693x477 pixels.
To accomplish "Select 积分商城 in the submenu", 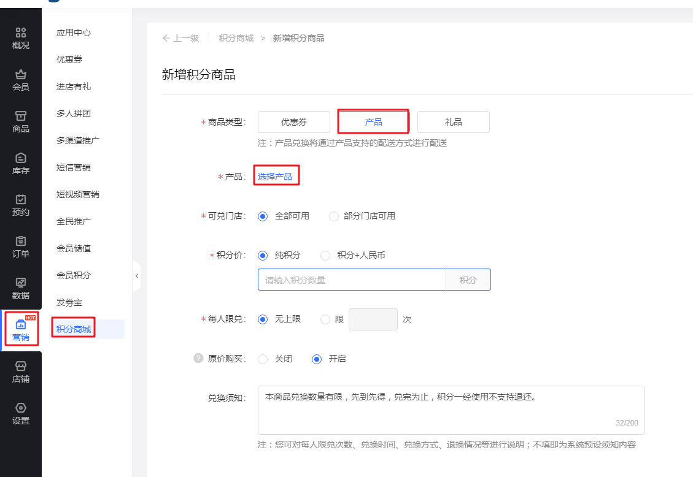I will pos(74,329).
